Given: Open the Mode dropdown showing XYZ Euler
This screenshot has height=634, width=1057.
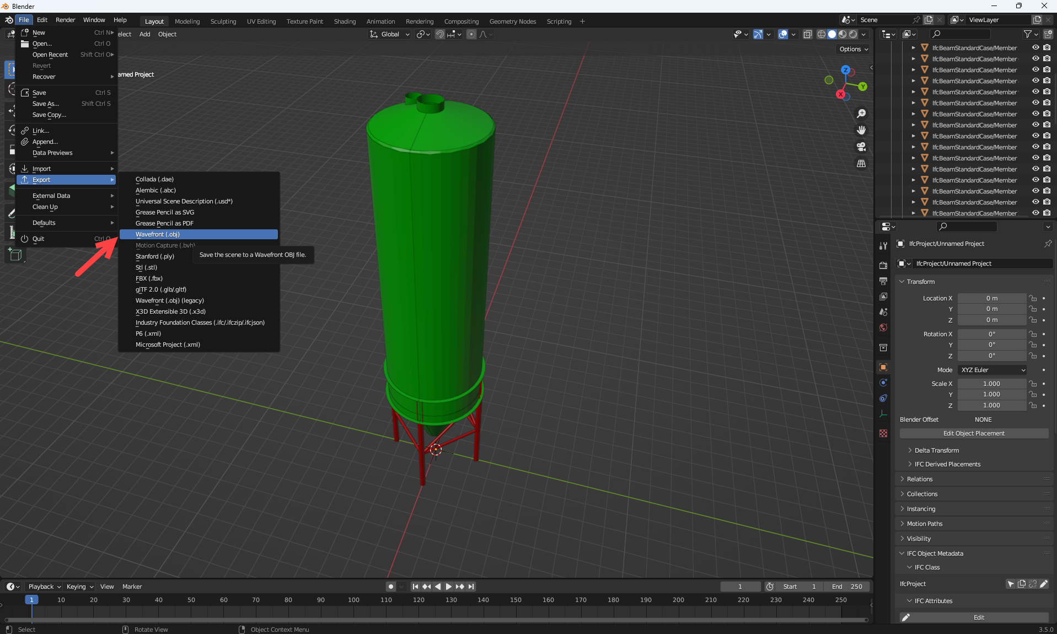Looking at the screenshot, I should (x=991, y=369).
